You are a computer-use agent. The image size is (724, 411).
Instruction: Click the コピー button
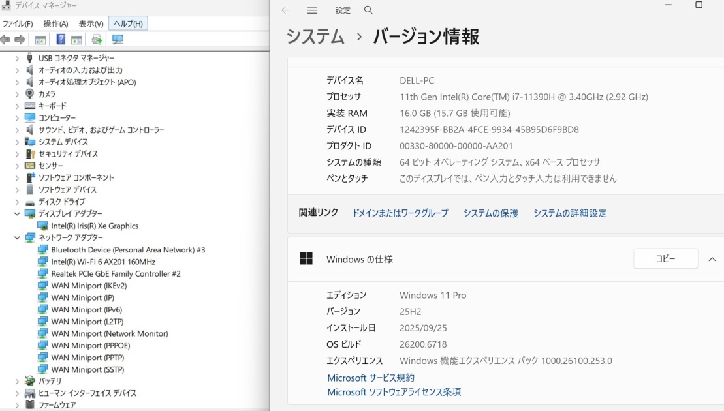click(665, 259)
